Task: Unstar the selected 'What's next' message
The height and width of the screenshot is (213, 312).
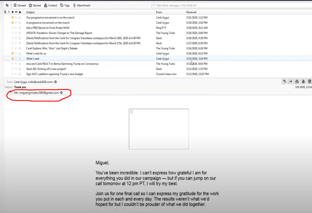Action: pos(12,59)
